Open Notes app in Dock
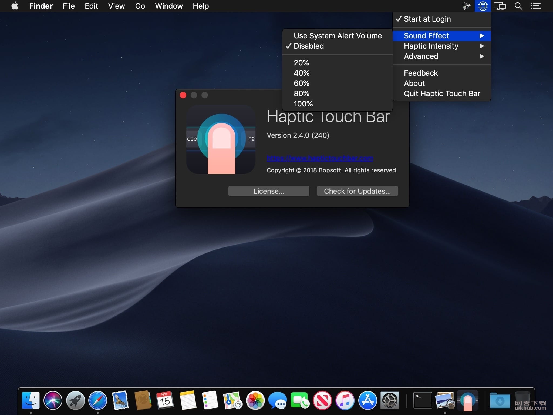553x415 pixels. pyautogui.click(x=188, y=400)
